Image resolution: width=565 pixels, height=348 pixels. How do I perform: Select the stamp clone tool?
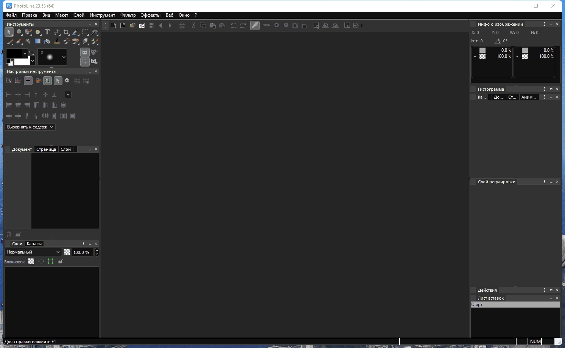[57, 41]
